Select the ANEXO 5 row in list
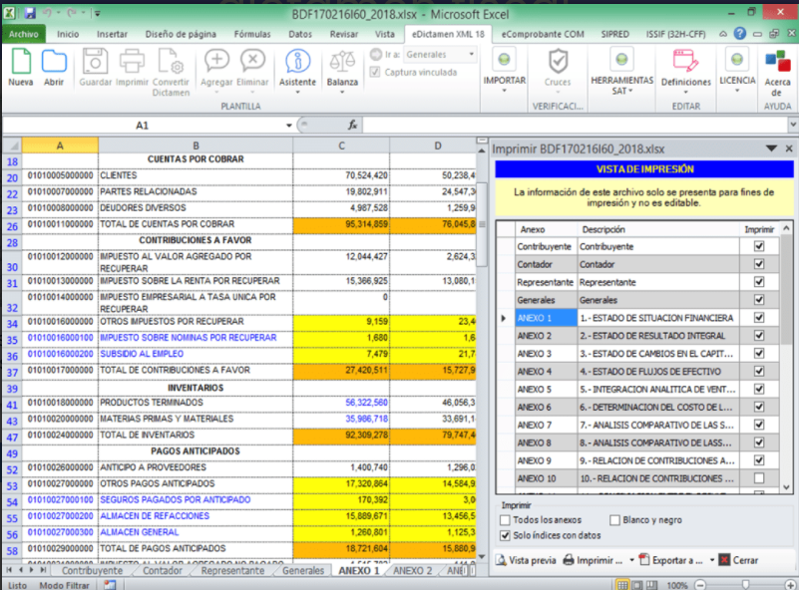 [534, 389]
